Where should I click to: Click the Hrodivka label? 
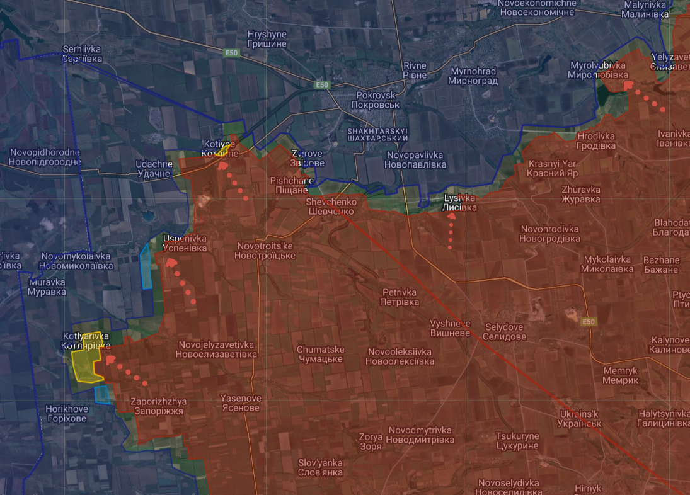(x=596, y=140)
